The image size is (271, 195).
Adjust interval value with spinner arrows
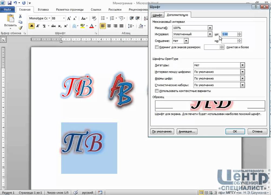click(239, 34)
